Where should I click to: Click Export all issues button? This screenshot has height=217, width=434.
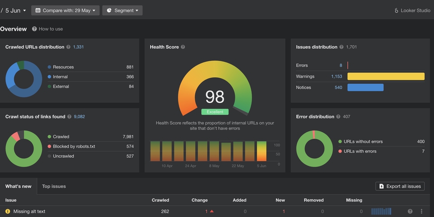[x=400, y=186]
